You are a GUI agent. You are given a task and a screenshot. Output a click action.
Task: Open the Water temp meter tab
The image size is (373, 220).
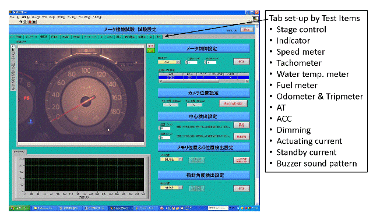click(66, 37)
